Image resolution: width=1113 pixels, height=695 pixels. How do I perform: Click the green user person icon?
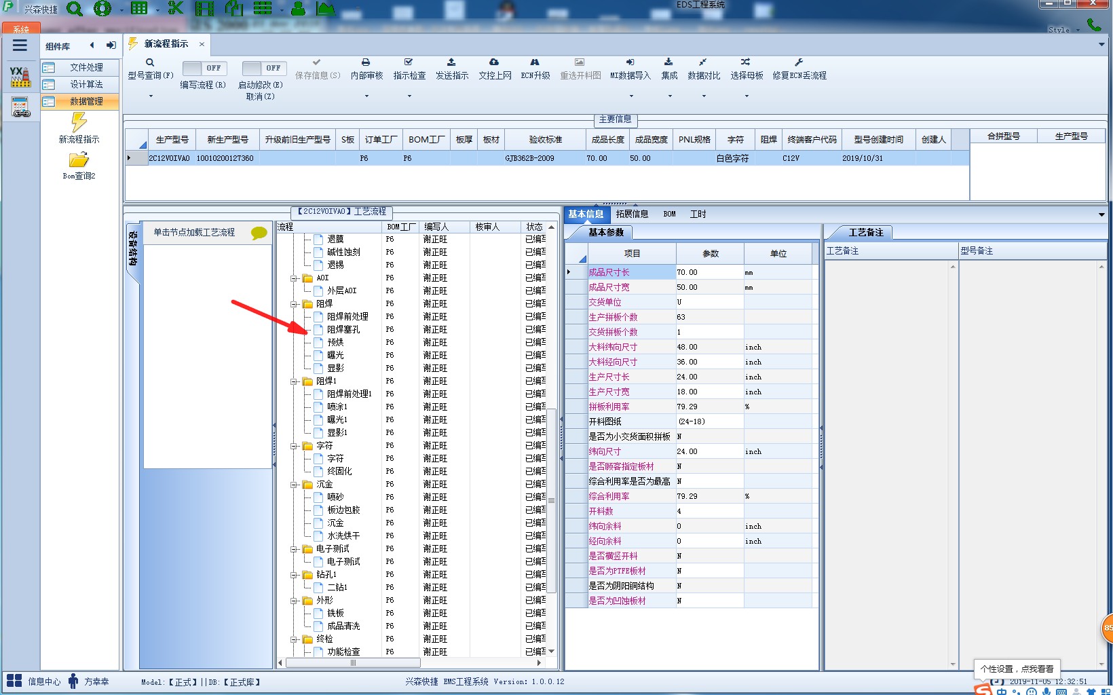point(298,8)
